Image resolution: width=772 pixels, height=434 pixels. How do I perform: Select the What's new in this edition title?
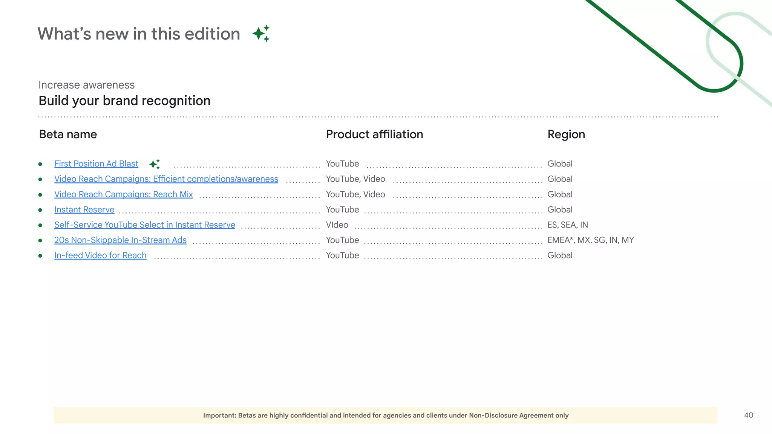tap(139, 34)
